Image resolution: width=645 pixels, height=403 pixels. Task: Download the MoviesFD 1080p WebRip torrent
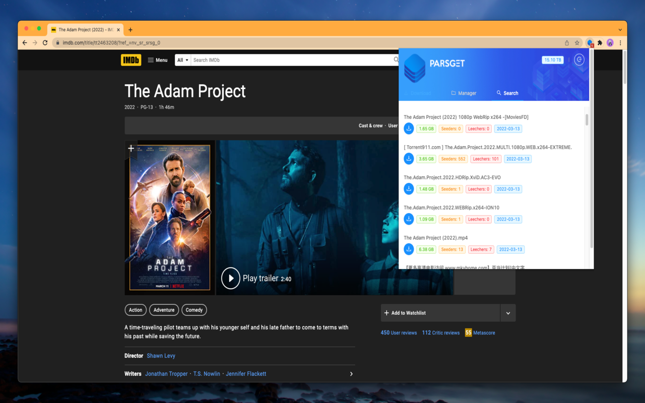click(409, 128)
